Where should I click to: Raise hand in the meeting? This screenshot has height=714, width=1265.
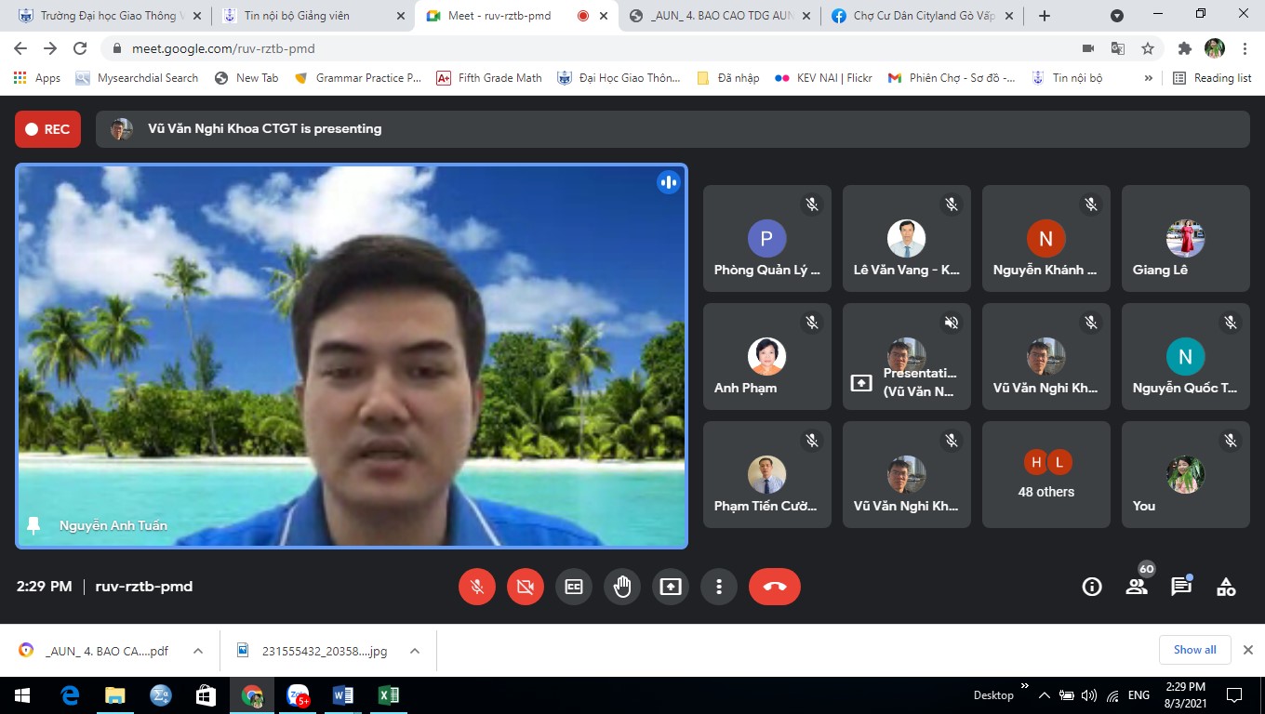(x=622, y=587)
